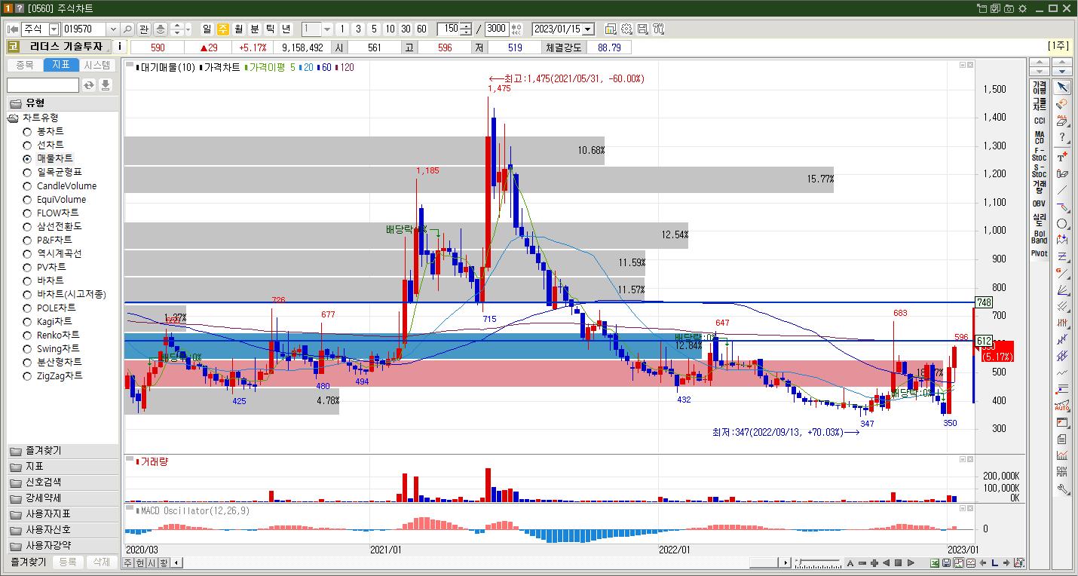The width and height of the screenshot is (1078, 576).
Task: Click the Excel export icon at bottom
Action: 935,562
